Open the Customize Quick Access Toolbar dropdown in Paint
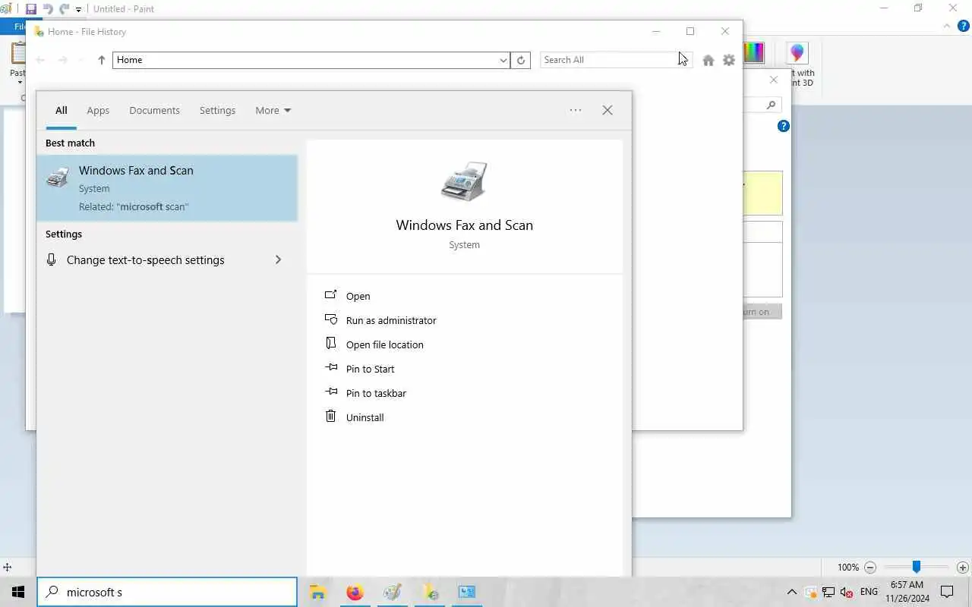This screenshot has height=607, width=972. coord(78,10)
